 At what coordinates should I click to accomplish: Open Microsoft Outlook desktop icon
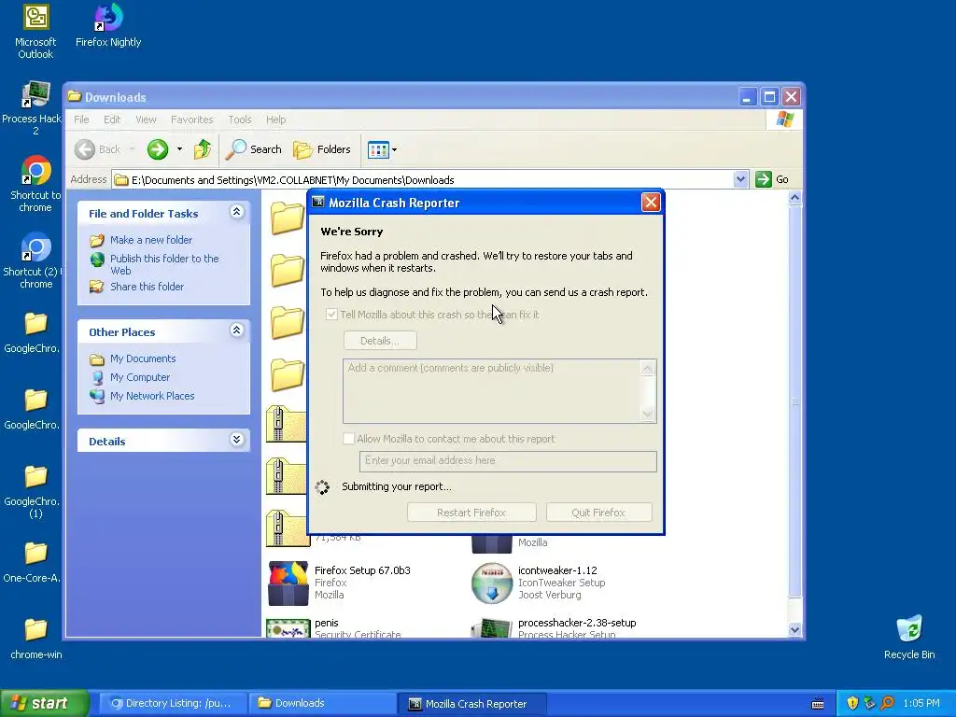[x=35, y=32]
